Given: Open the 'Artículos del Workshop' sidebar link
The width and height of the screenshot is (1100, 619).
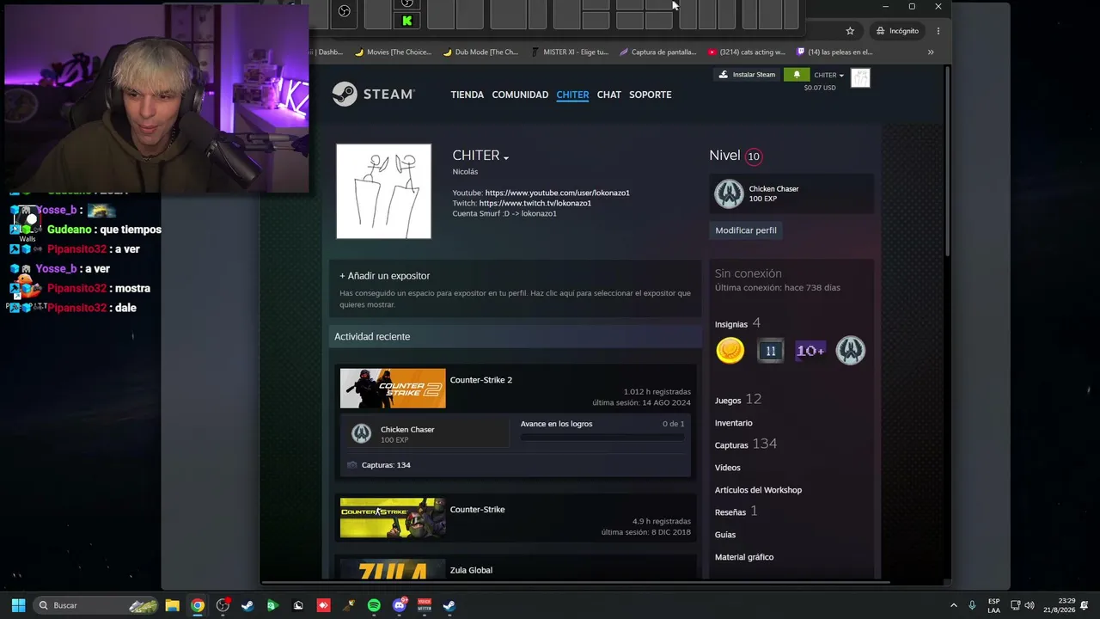Looking at the screenshot, I should (758, 490).
